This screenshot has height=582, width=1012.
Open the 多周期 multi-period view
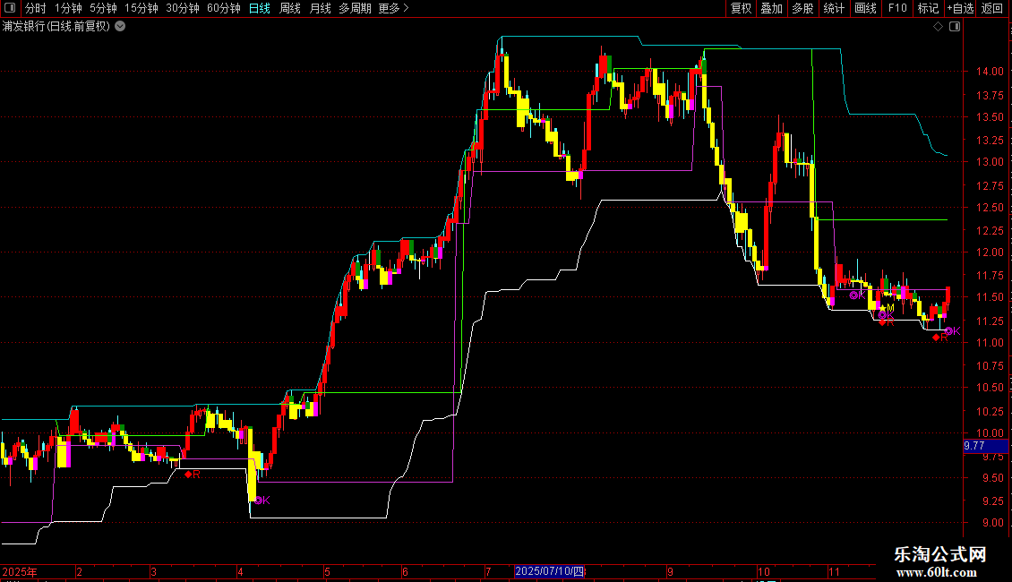click(355, 8)
